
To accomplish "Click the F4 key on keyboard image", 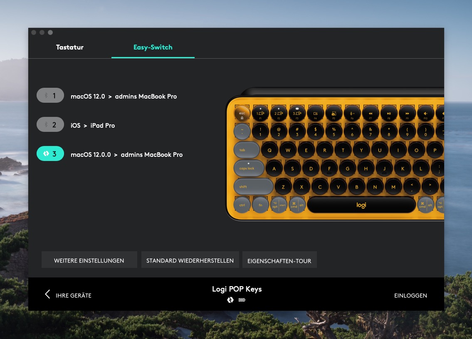I will pos(316,114).
